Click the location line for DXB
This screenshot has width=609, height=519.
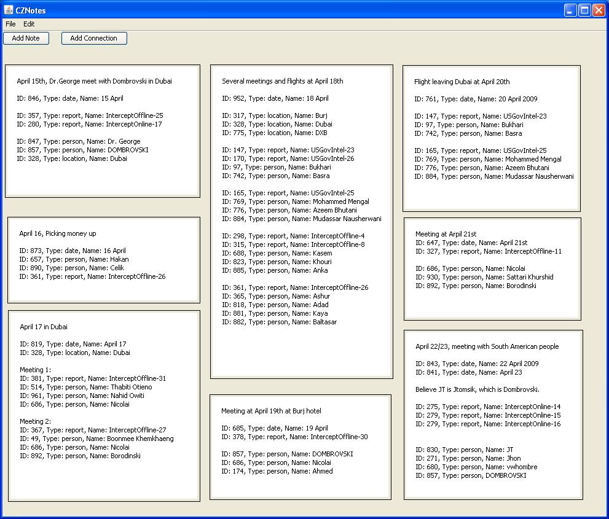tap(275, 133)
